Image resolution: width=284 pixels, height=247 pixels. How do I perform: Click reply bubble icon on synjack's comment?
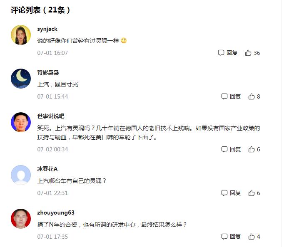coord(221,53)
